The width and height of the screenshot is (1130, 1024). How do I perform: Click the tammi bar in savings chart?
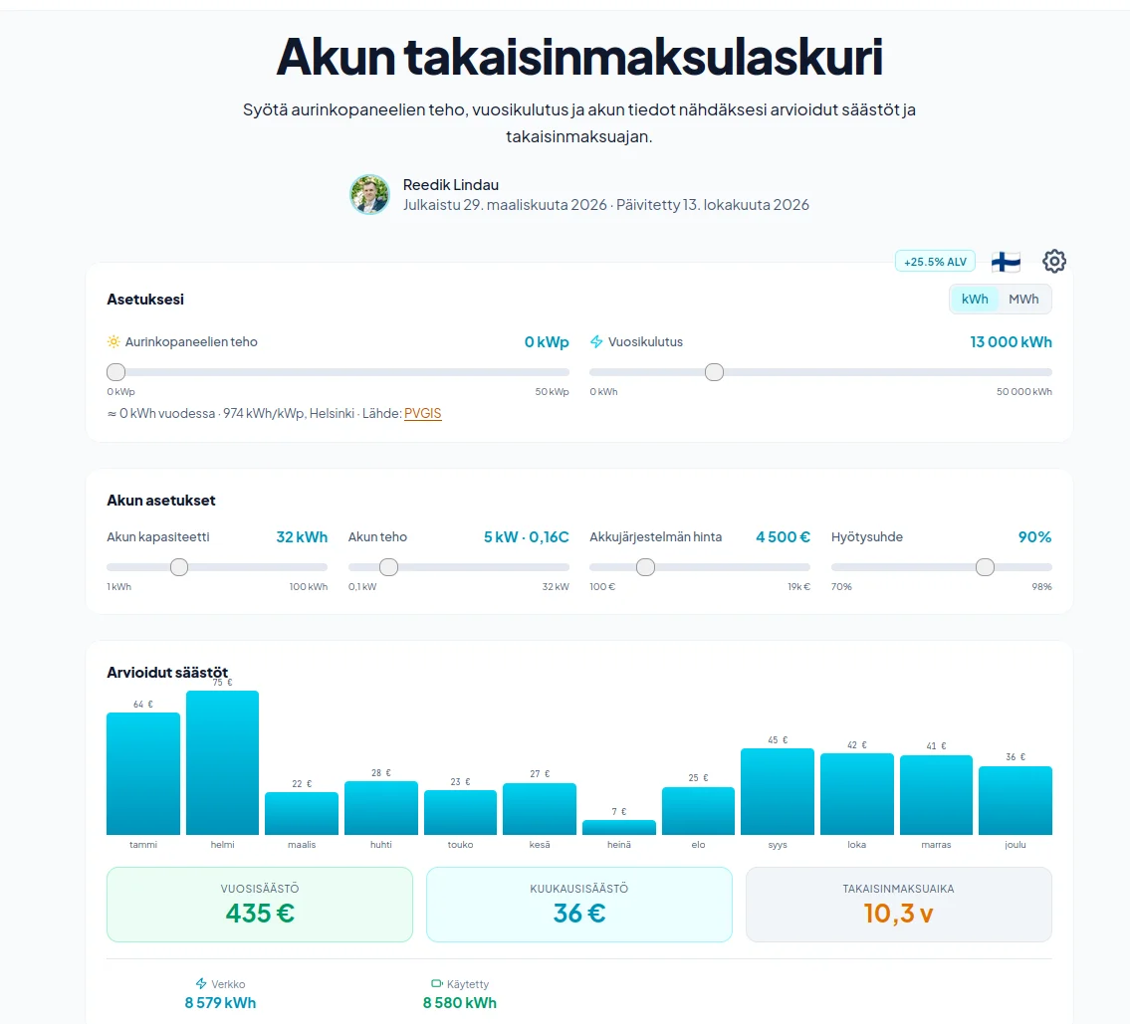143,773
